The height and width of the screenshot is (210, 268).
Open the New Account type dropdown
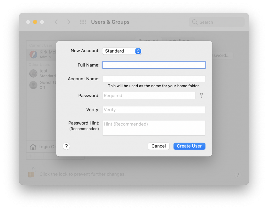click(122, 51)
